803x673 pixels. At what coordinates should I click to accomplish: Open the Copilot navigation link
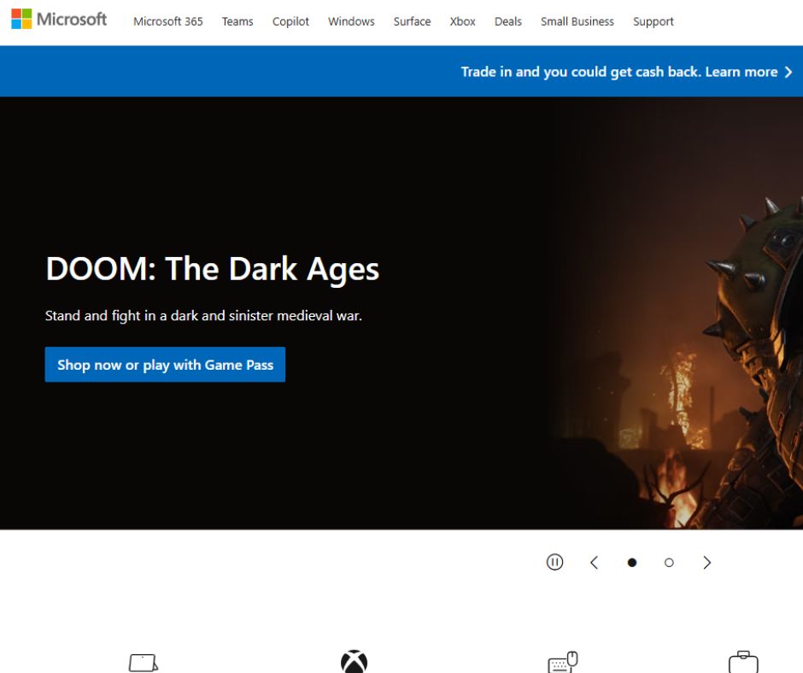(290, 21)
